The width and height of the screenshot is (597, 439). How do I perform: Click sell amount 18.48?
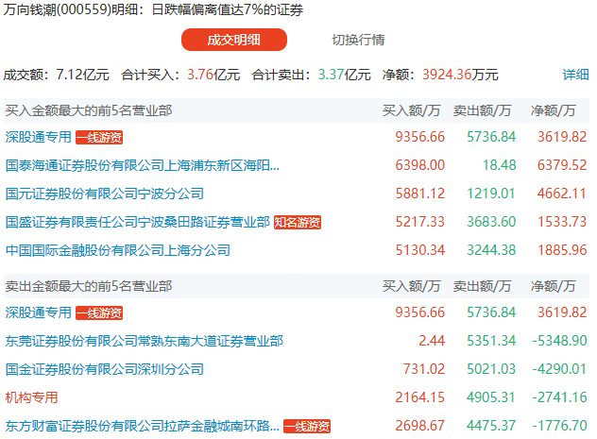coord(499,165)
